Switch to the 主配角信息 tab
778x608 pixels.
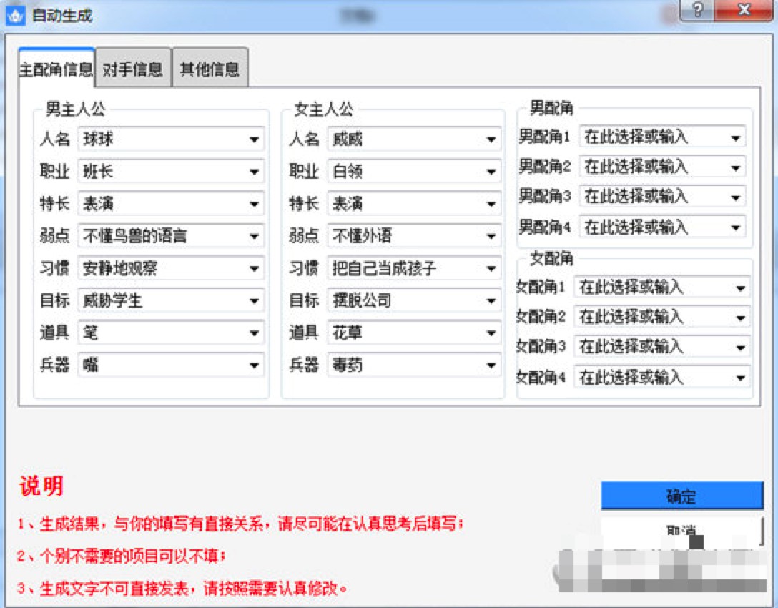[x=56, y=69]
